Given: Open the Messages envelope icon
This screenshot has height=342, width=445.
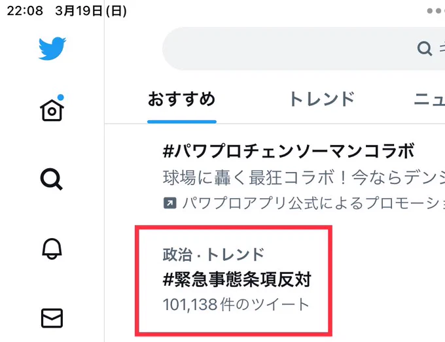Looking at the screenshot, I should click(x=52, y=318).
